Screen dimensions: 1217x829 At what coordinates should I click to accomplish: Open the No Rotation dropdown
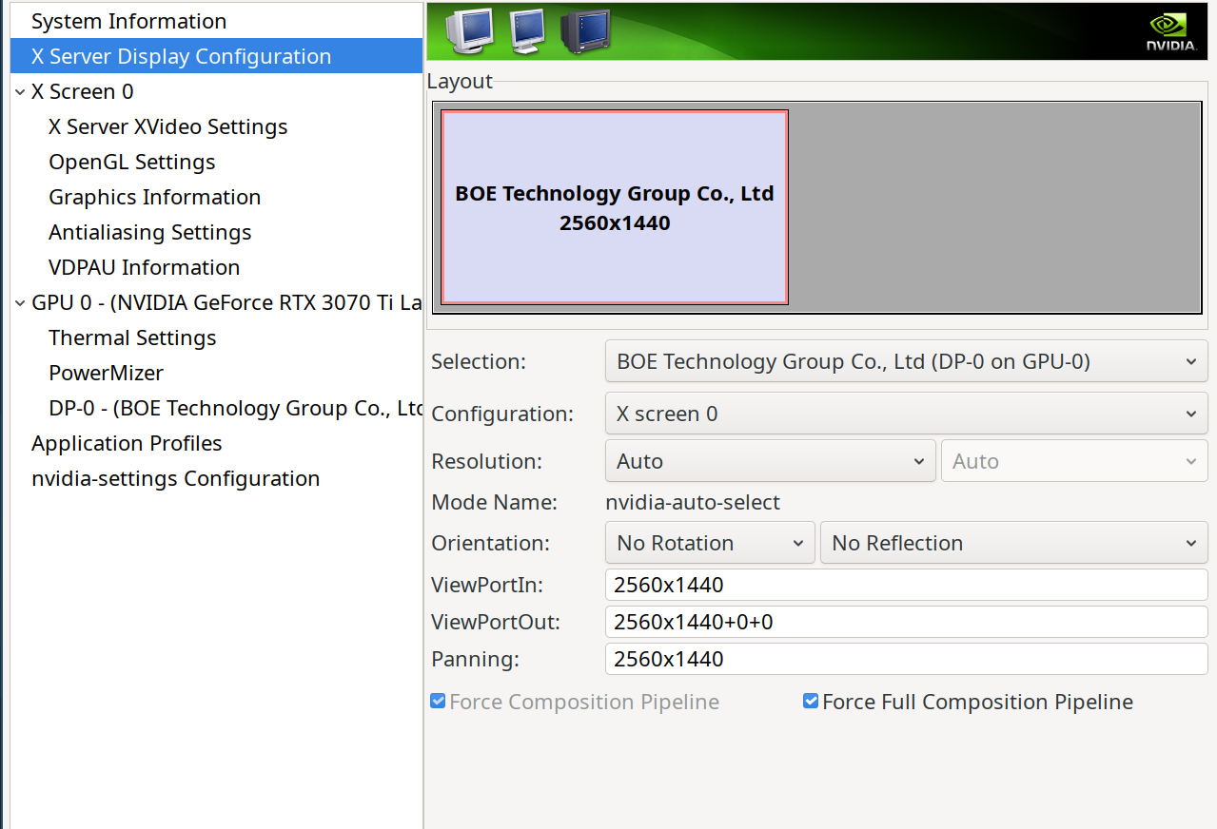[710, 543]
